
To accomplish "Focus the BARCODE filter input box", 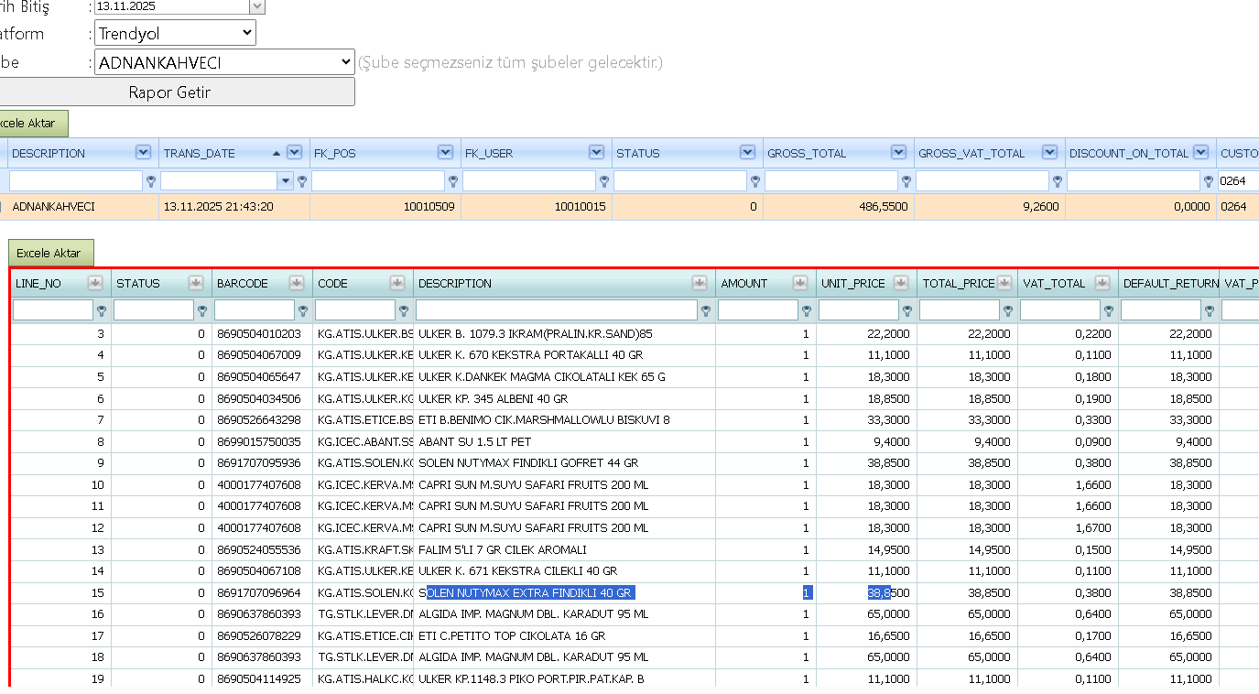I will click(255, 311).
